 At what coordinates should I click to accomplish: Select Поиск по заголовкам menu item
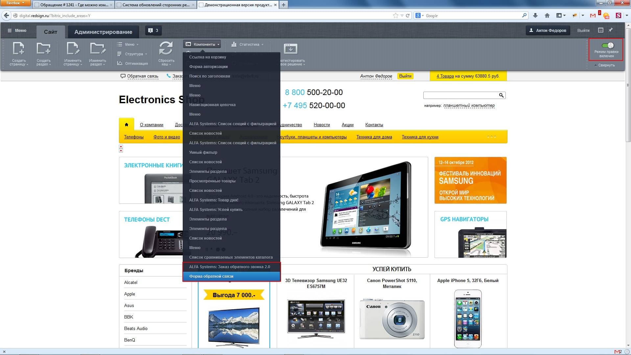(x=231, y=76)
